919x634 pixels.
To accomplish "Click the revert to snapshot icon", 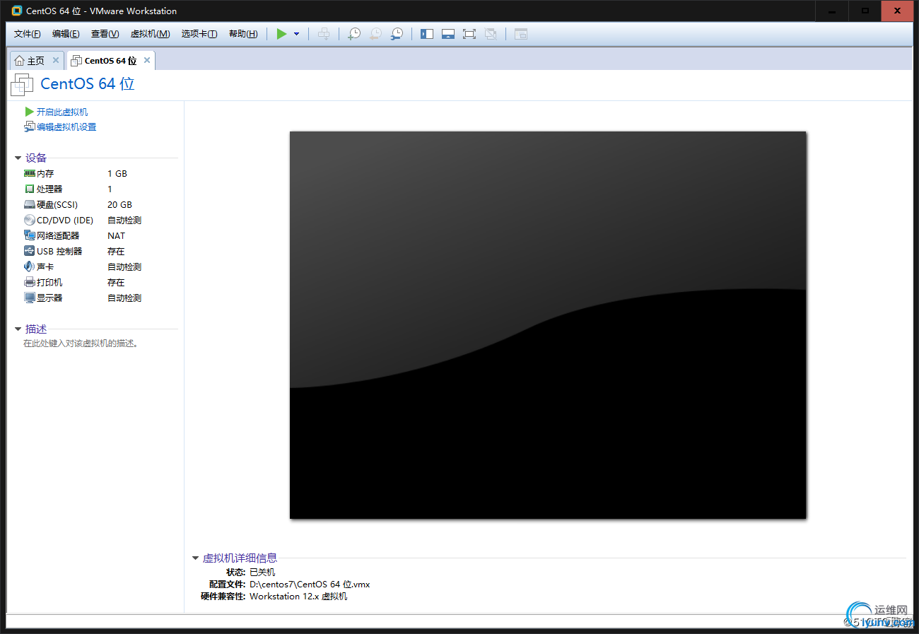I will [375, 34].
